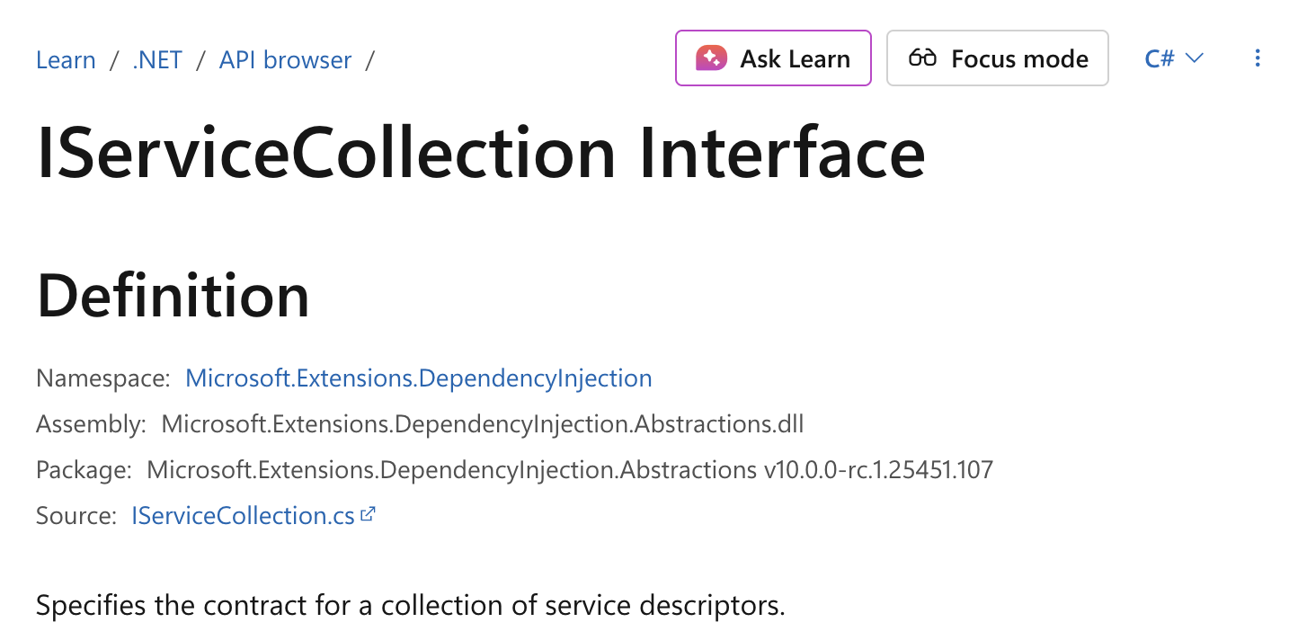Open the IServiceCollection.cs source file link

[x=239, y=515]
